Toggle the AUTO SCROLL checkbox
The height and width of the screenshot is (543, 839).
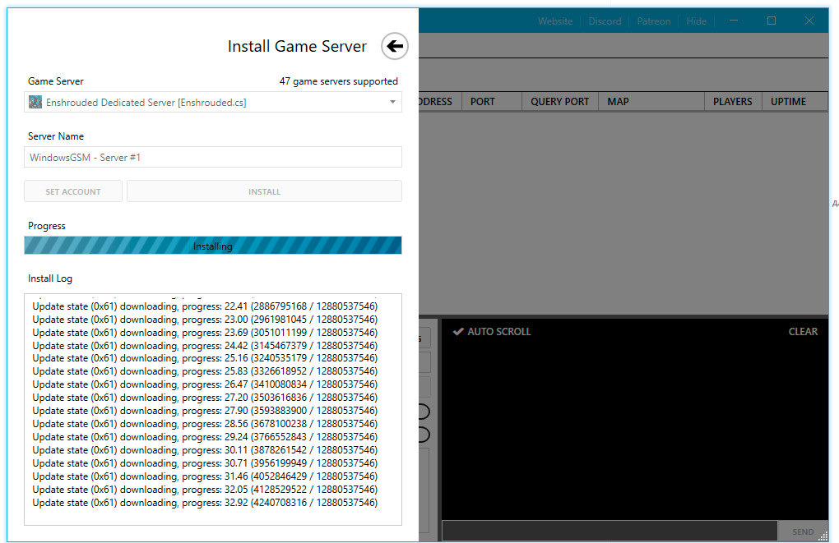(492, 331)
